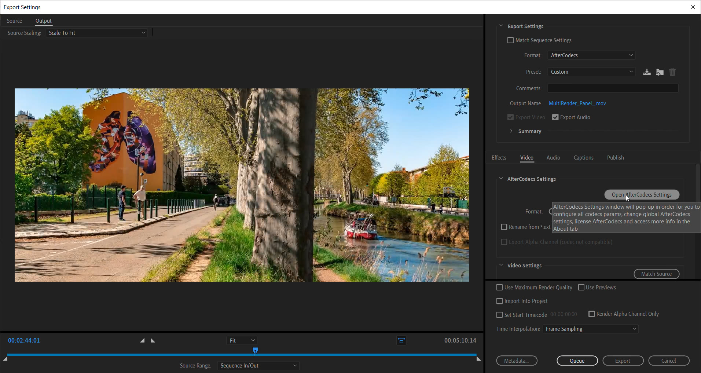
Task: Enable Match Sequence Settings
Action: pos(511,40)
